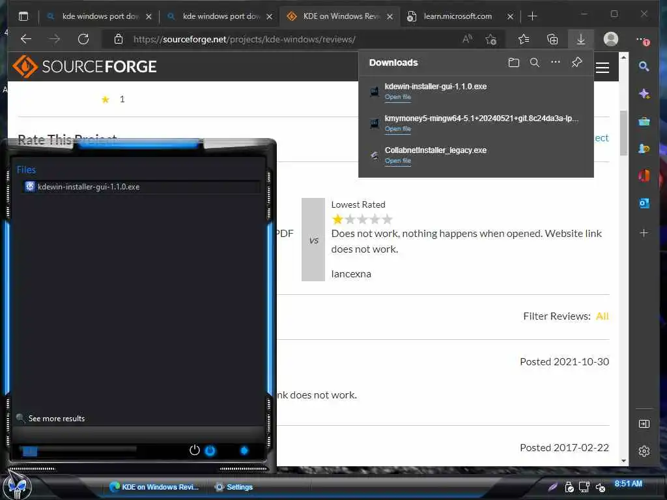Open the Edge sidebar Search icon

pyautogui.click(x=644, y=66)
